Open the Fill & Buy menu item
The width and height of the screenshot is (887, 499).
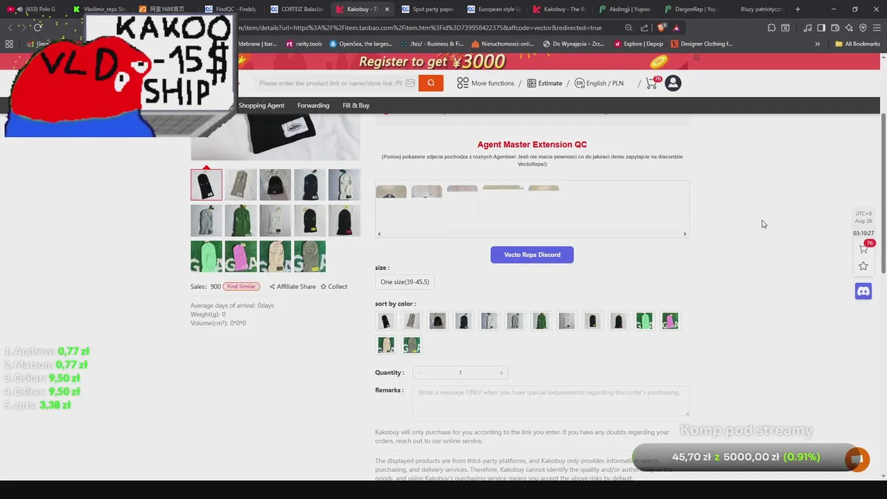[x=356, y=105]
